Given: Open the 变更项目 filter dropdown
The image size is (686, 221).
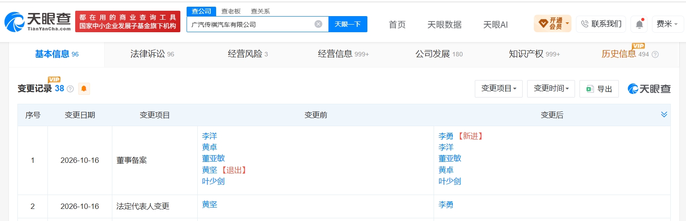Looking at the screenshot, I should pos(499,89).
